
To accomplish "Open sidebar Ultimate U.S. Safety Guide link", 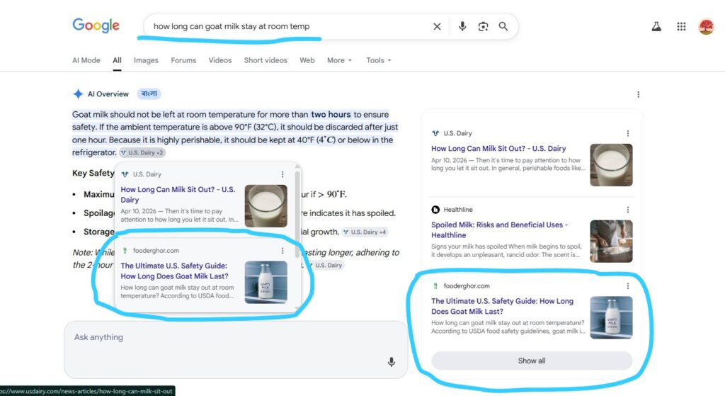I will 502,306.
